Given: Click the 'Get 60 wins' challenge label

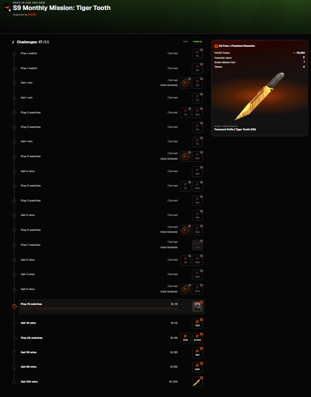Looking at the screenshot, I should tap(29, 367).
